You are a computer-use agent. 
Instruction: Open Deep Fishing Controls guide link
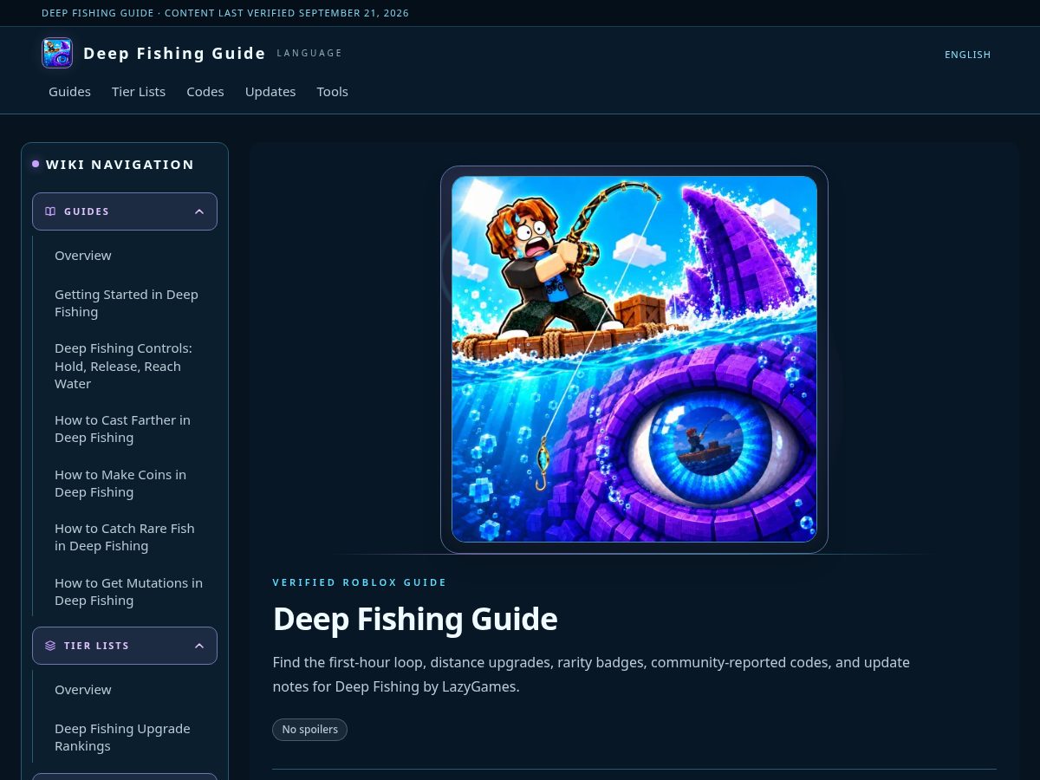click(x=123, y=366)
